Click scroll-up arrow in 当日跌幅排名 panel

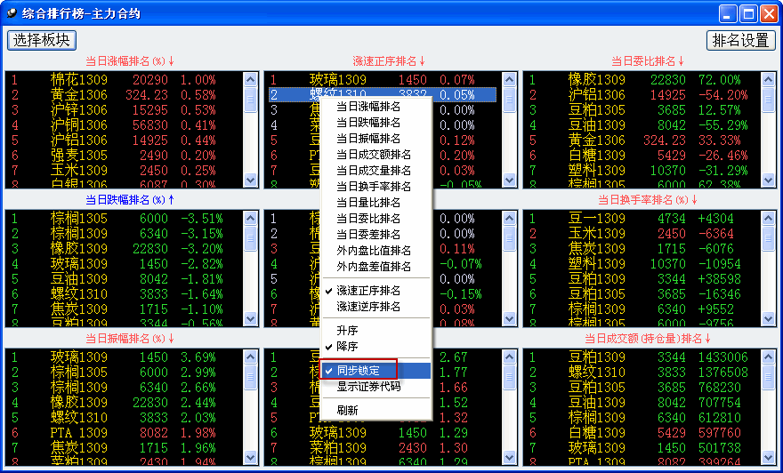(250, 218)
